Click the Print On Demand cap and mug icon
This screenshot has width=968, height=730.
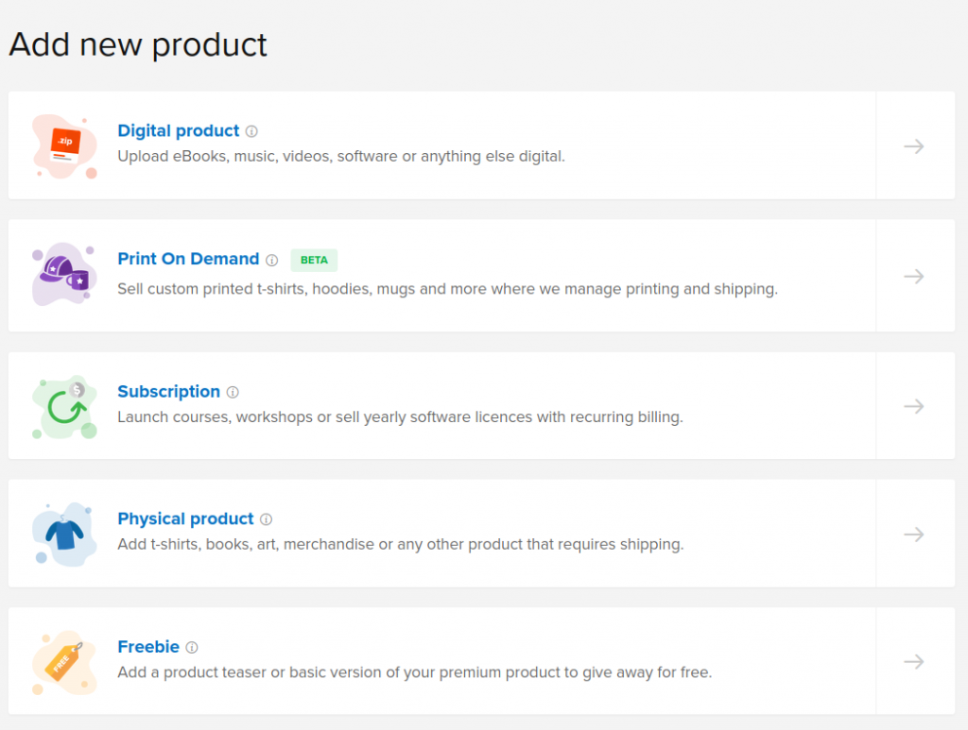pyautogui.click(x=64, y=275)
